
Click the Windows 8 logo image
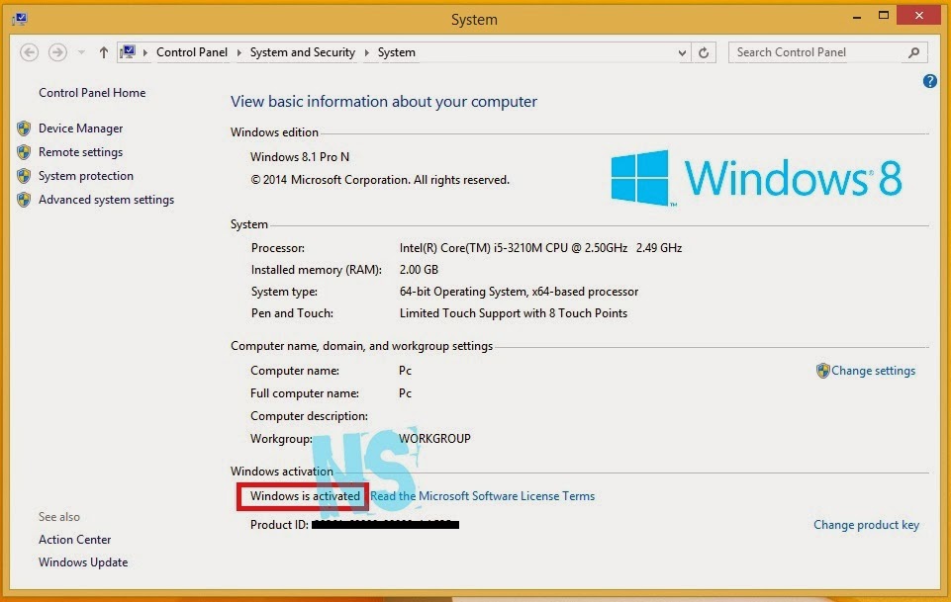click(756, 178)
